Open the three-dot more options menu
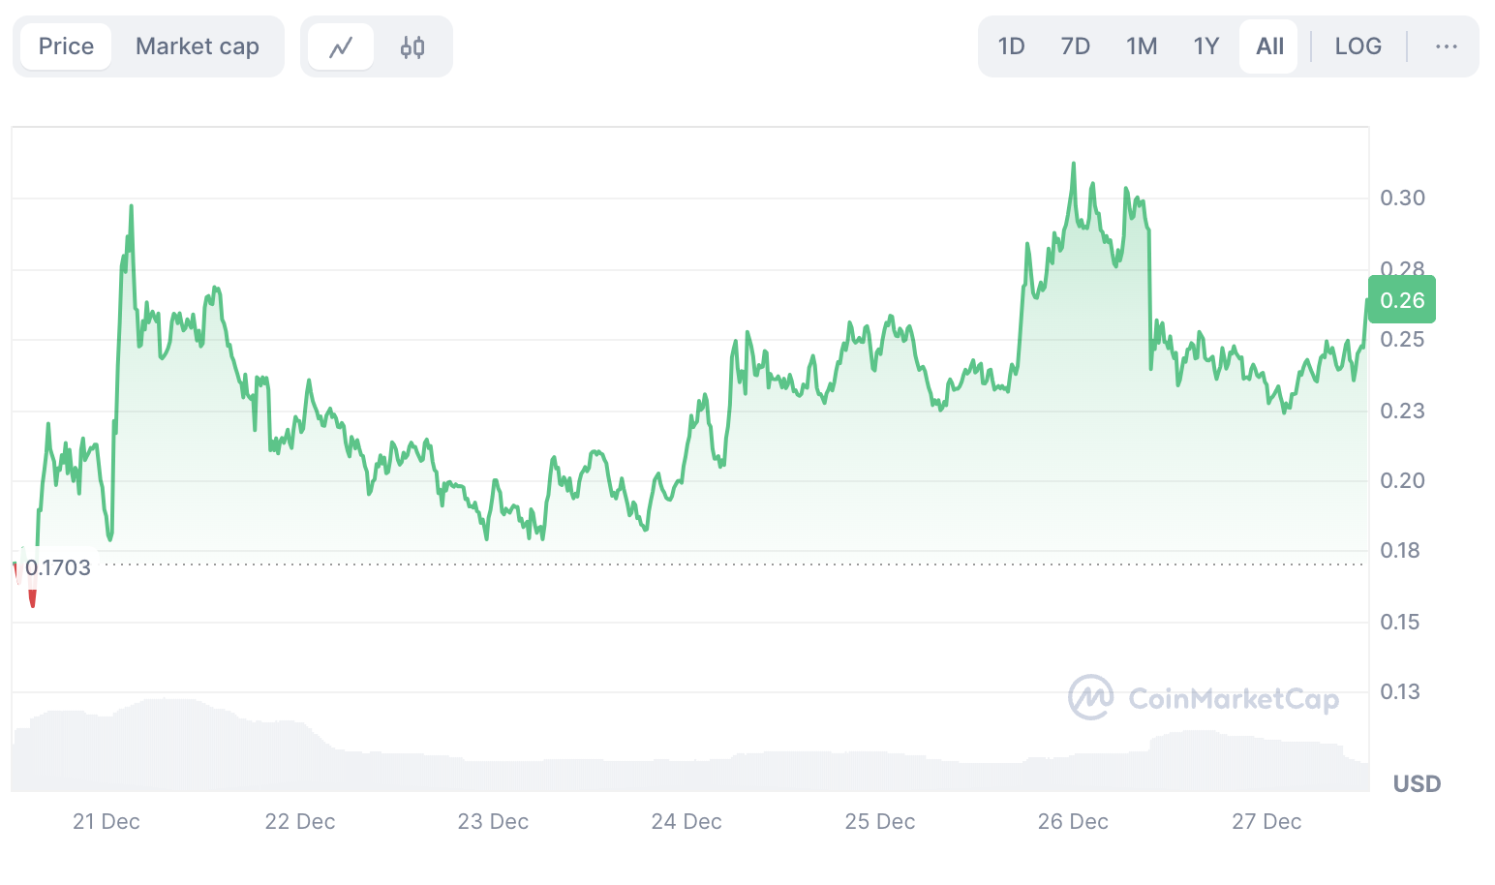The image size is (1495, 885). point(1446,46)
